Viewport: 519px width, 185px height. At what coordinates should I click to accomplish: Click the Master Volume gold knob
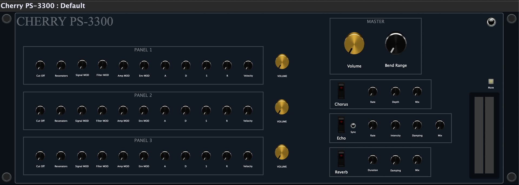354,43
